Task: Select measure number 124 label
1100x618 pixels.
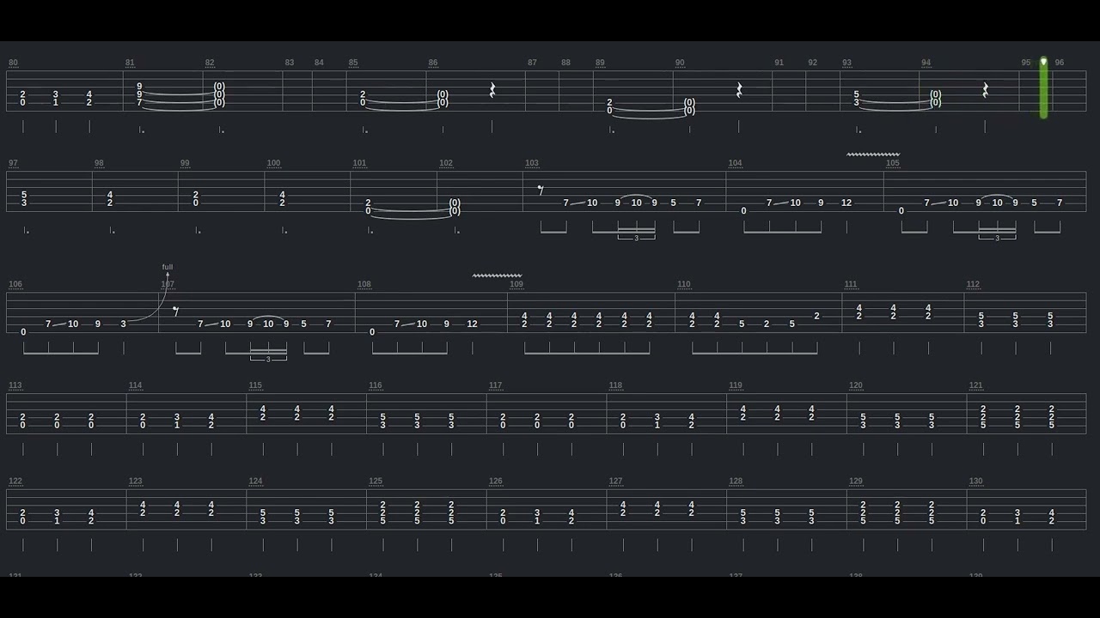Action: click(255, 482)
